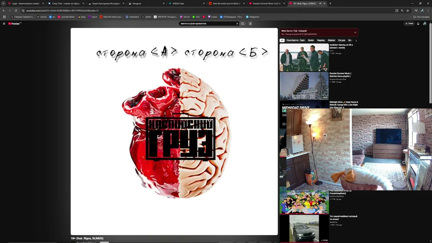432x243 pixels.
Task: Bookmark this page with star icon
Action: [407, 10]
